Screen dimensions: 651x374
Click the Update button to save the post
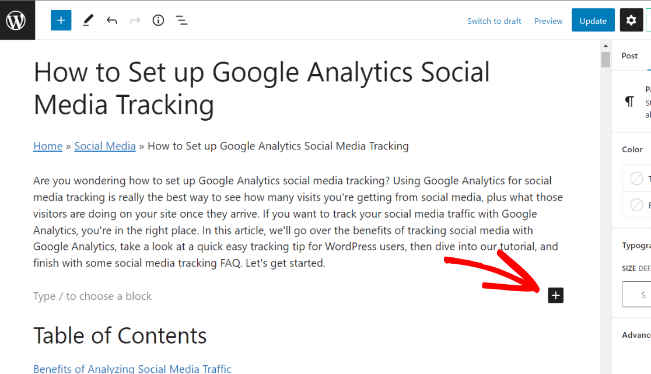(593, 20)
